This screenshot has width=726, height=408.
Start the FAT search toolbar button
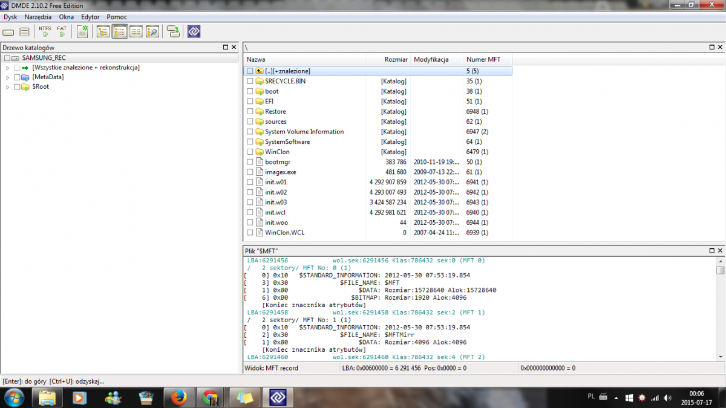pos(62,31)
